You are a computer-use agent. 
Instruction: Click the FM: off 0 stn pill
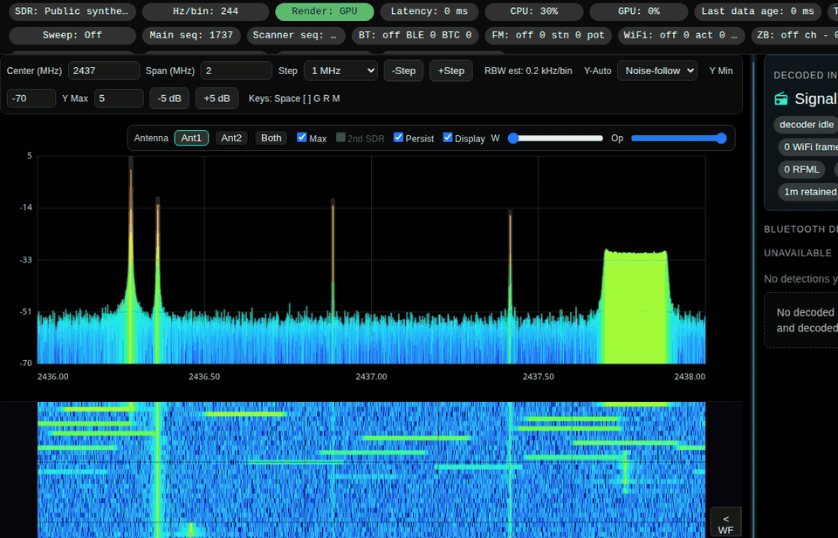(548, 35)
